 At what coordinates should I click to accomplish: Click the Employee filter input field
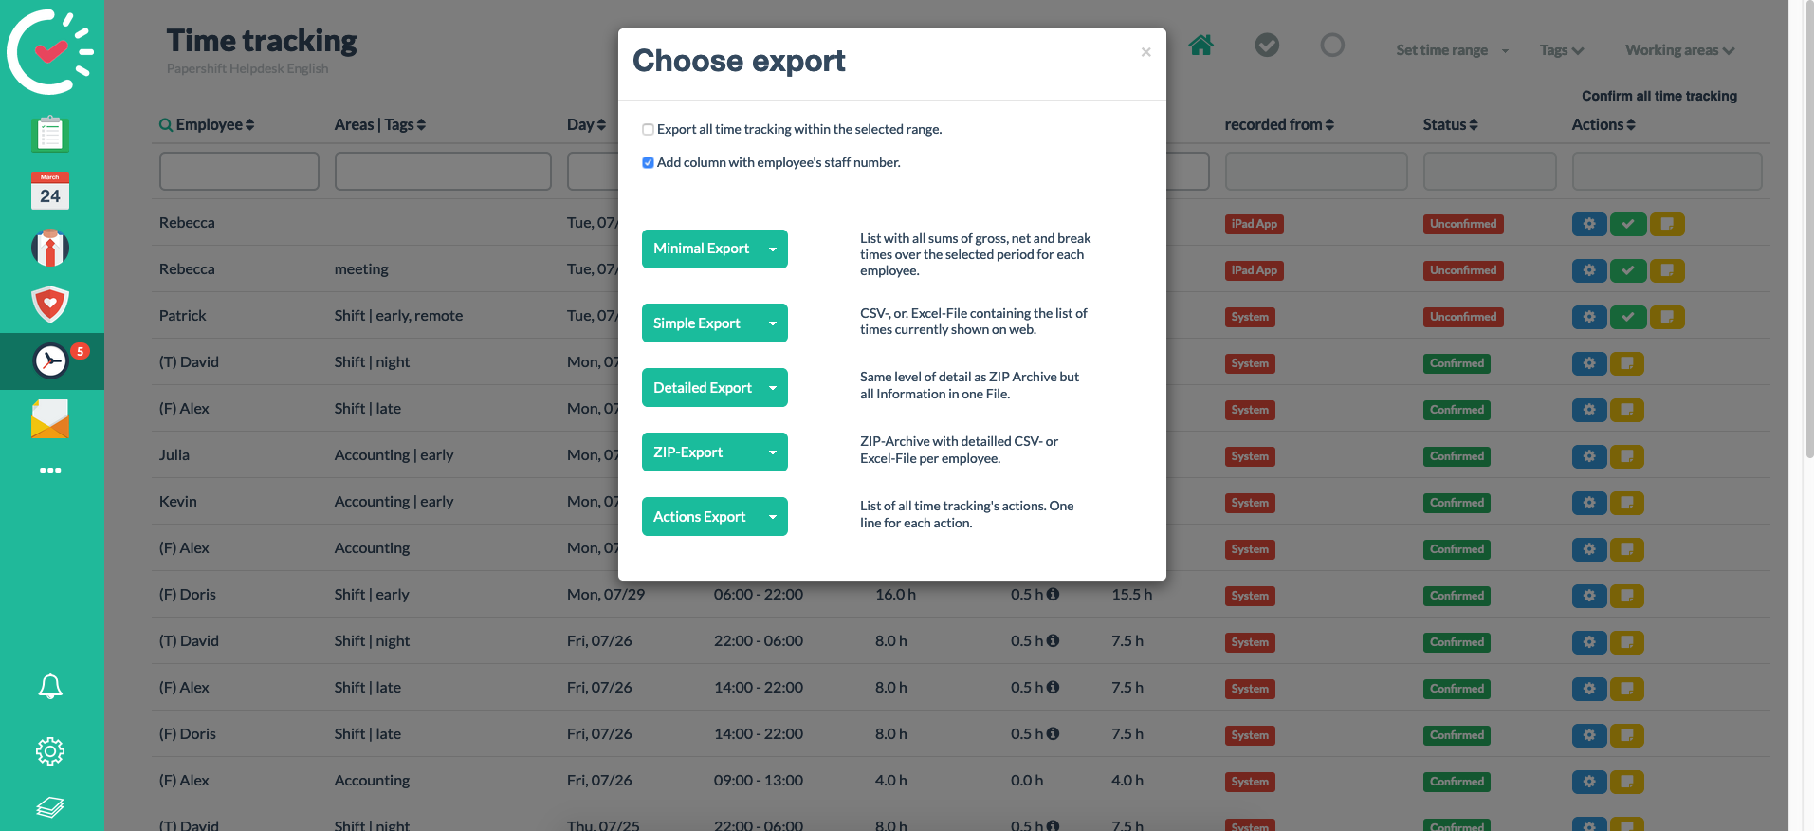pyautogui.click(x=239, y=172)
